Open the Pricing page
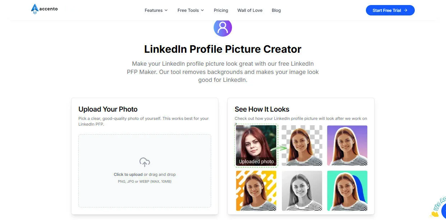 221,10
